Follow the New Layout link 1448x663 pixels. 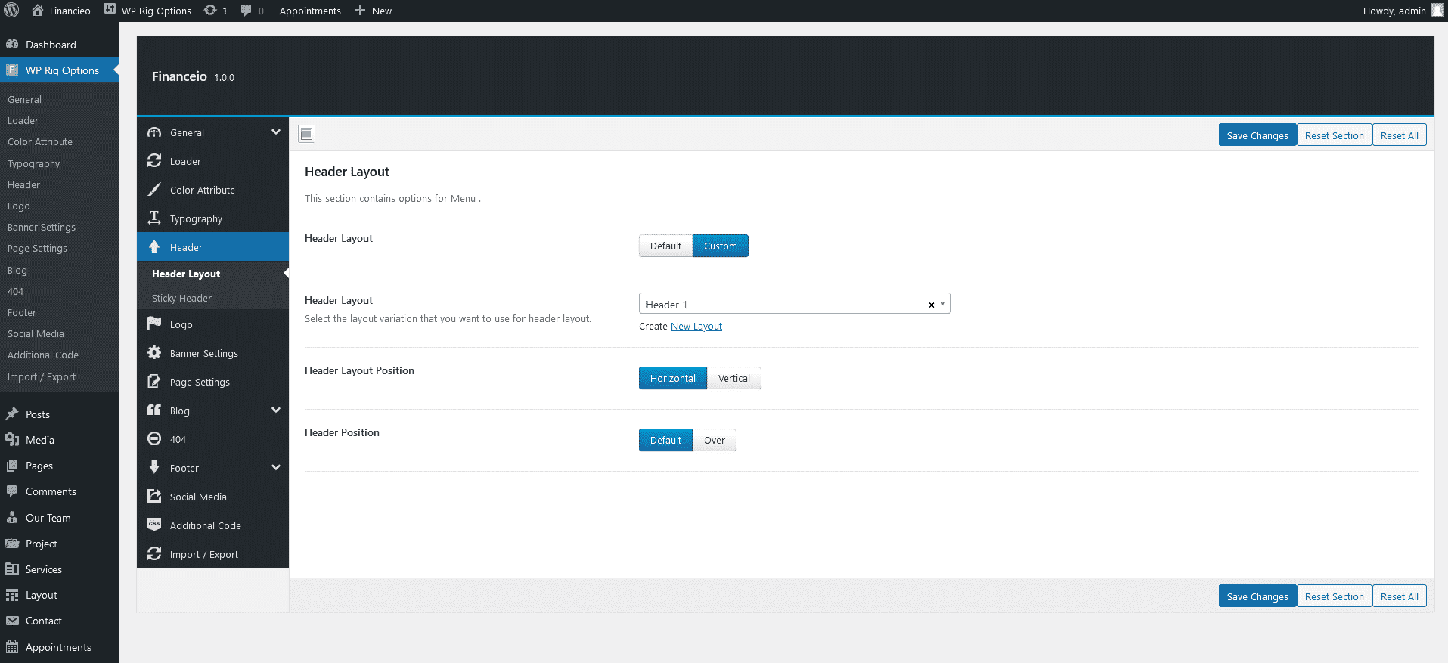(x=696, y=326)
